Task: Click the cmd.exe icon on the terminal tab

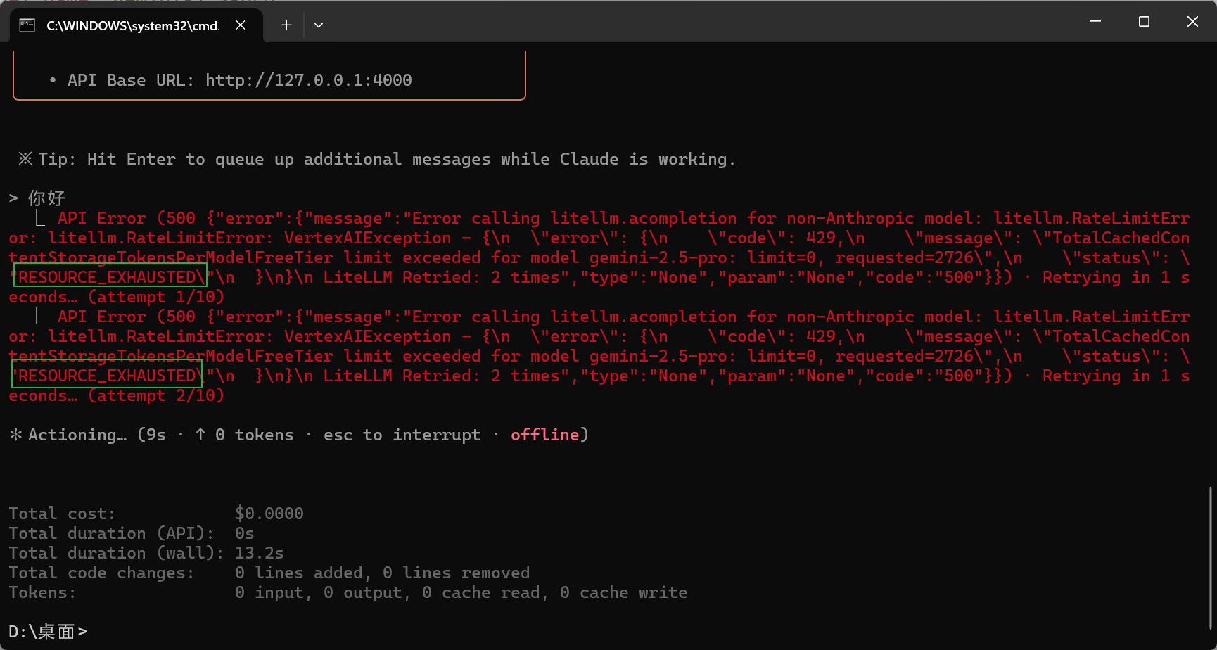Action: [27, 25]
